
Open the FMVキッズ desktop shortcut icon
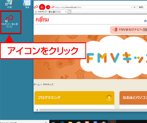tap(9, 21)
